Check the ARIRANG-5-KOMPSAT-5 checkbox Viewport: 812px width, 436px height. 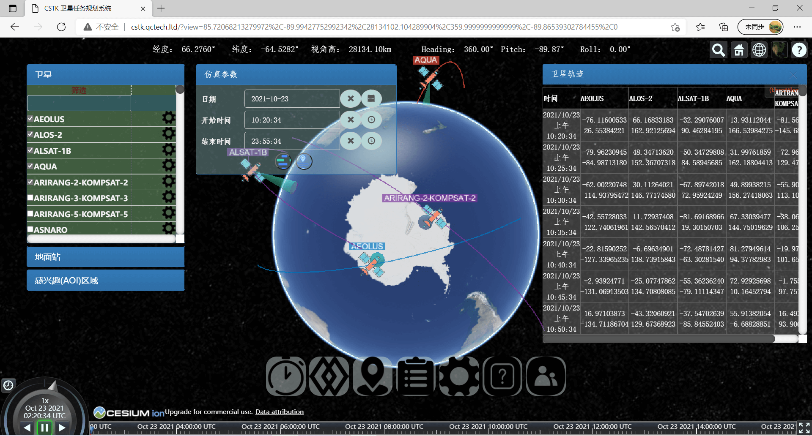click(x=30, y=213)
